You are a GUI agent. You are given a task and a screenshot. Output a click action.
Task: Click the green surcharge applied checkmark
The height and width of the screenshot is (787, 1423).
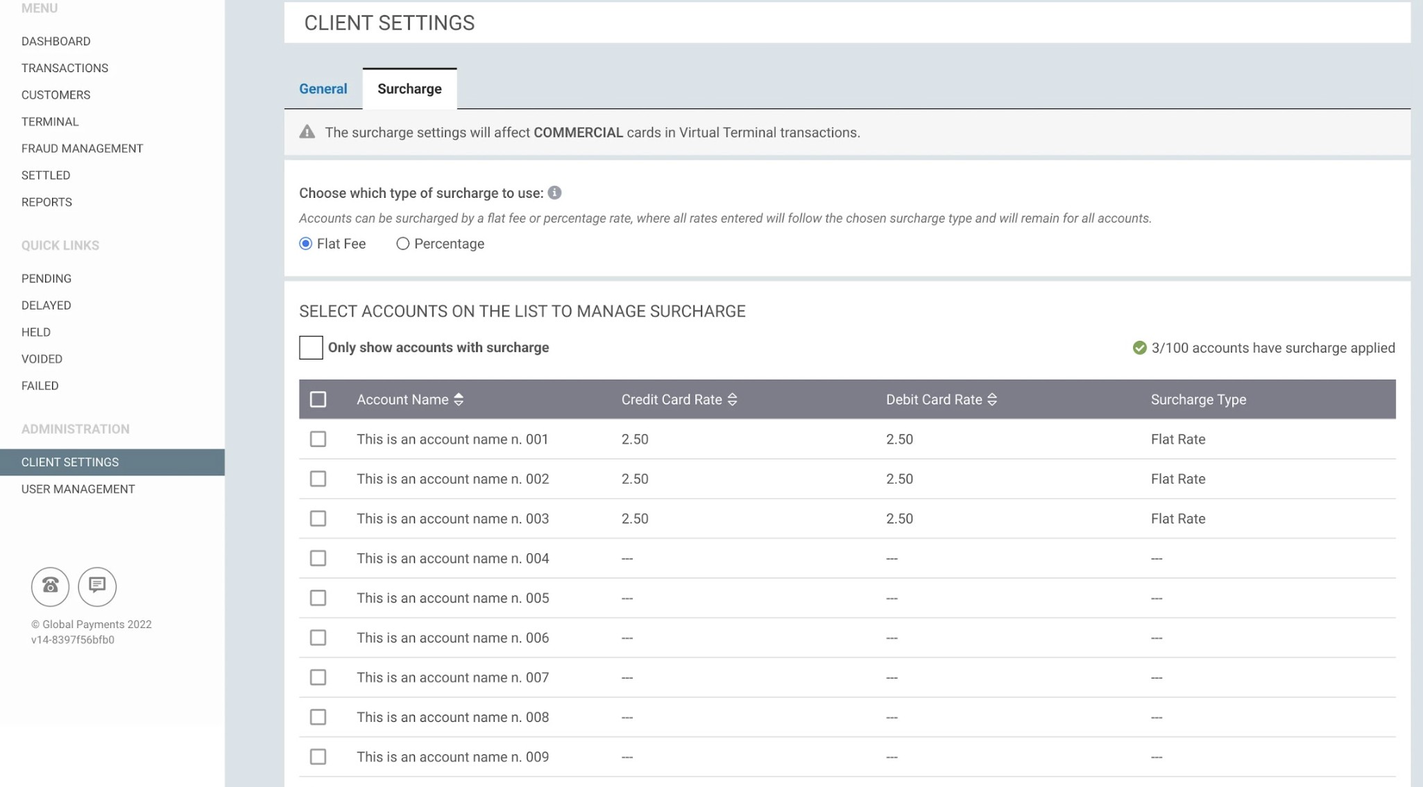coord(1139,348)
